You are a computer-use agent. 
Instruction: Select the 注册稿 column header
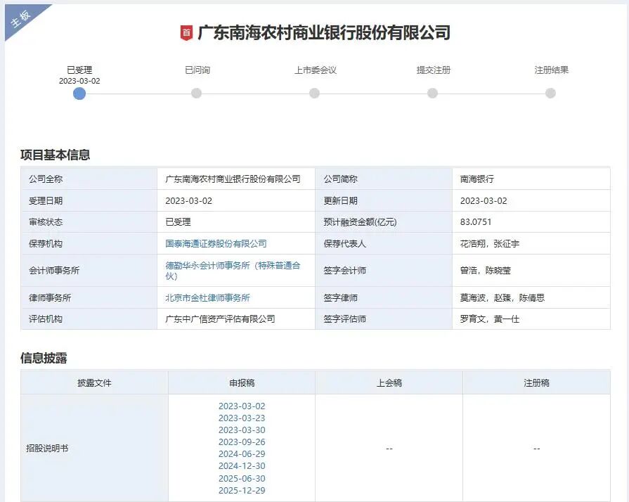pos(536,382)
